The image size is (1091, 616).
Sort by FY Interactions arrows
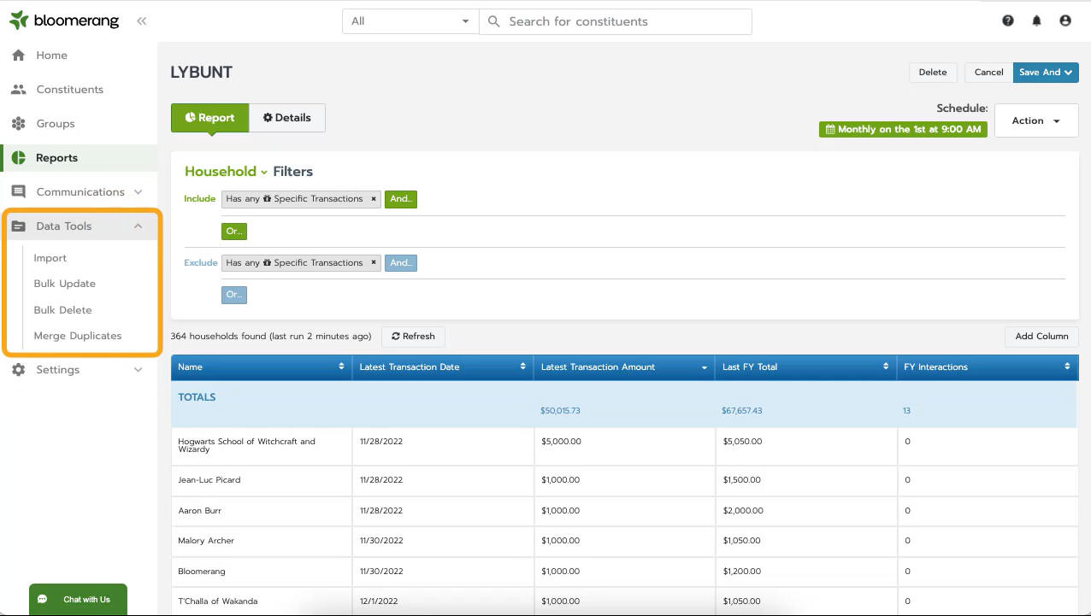[x=1067, y=367]
